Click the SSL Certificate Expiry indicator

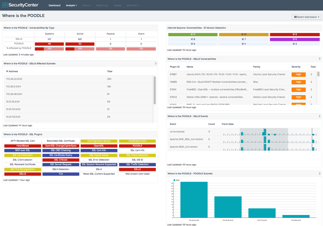[x=61, y=155]
